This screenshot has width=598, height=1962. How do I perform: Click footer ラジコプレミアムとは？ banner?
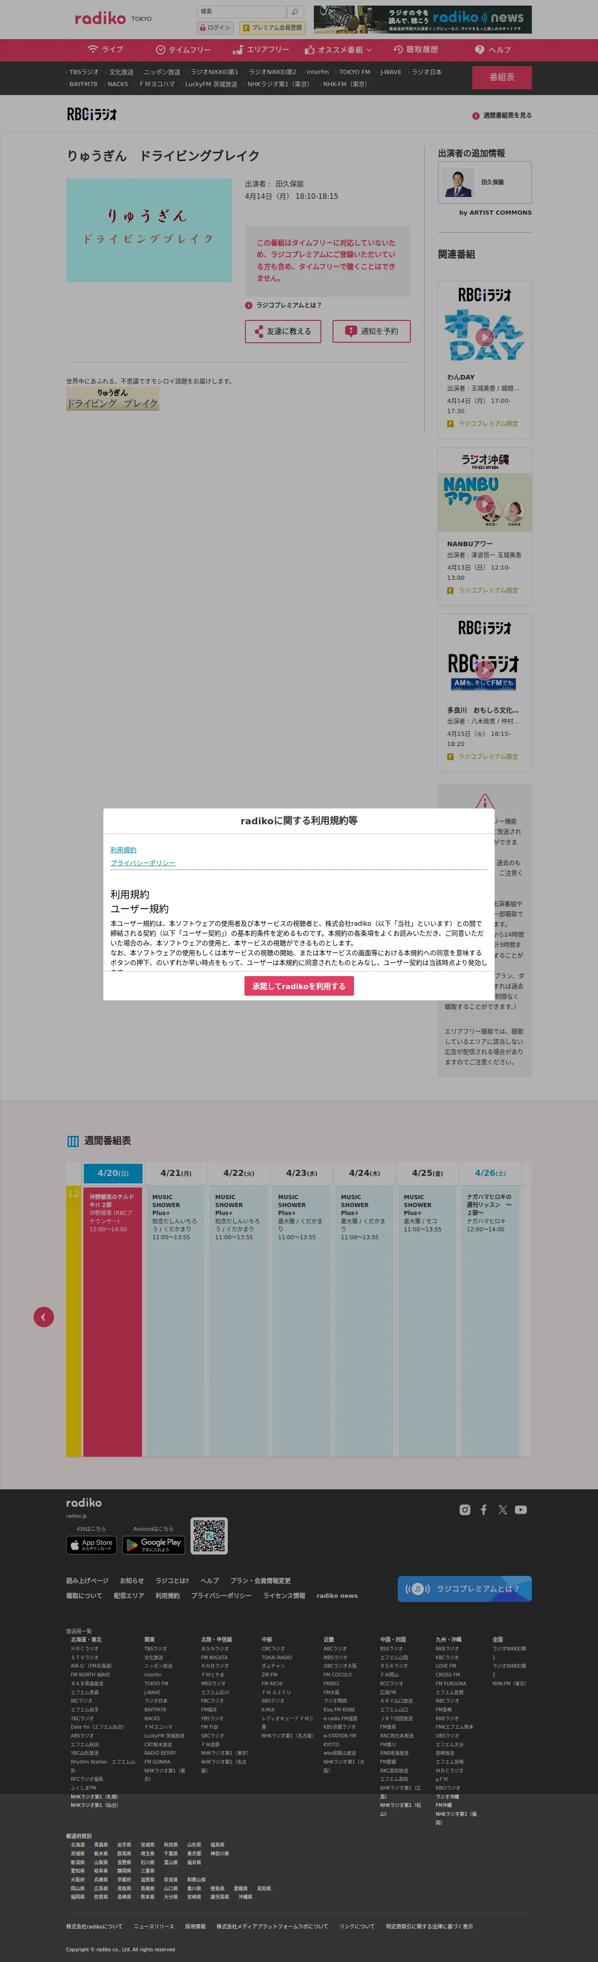point(465,1589)
